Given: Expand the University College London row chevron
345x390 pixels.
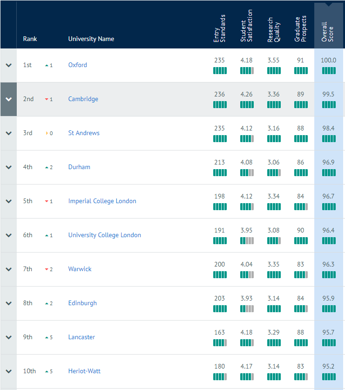Looking at the screenshot, I should coord(9,235).
